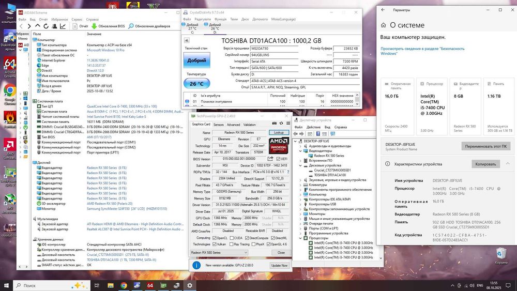Toggle the DirectML checkbox in GPU-Z
Image resolution: width=517 pixels, height=291 pixels.
tap(272, 238)
